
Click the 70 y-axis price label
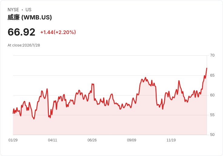pos(212,55)
